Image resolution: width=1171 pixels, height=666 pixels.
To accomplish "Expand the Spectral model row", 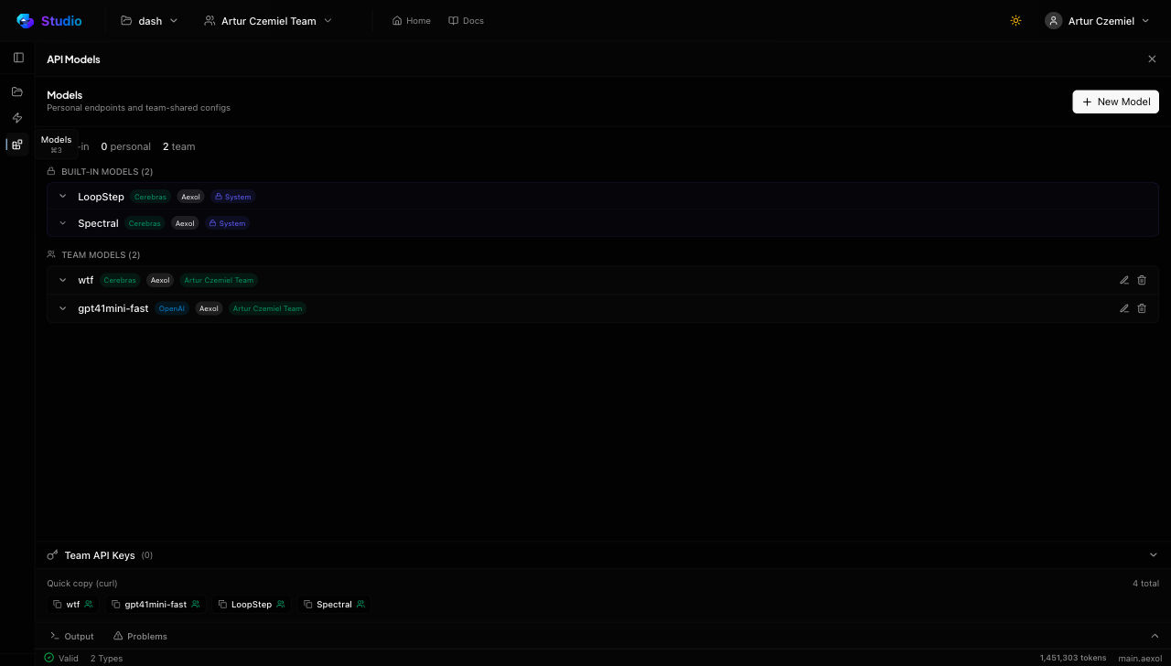I will [63, 223].
